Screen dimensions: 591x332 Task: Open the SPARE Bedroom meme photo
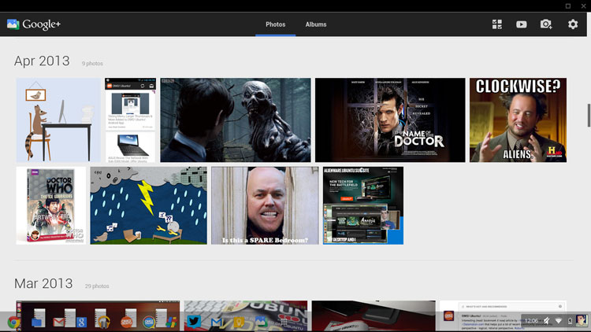tap(265, 205)
